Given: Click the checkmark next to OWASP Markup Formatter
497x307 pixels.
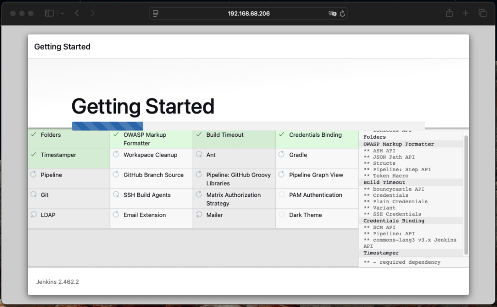Looking at the screenshot, I should pos(116,135).
